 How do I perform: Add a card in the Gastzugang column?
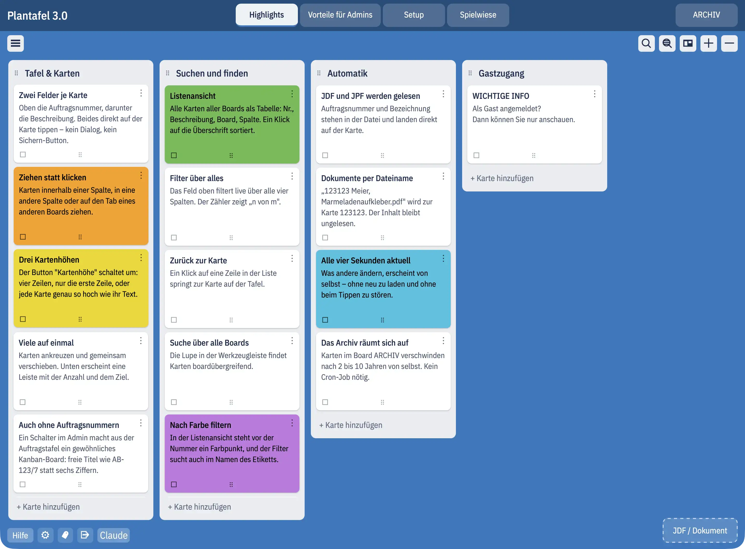click(502, 178)
